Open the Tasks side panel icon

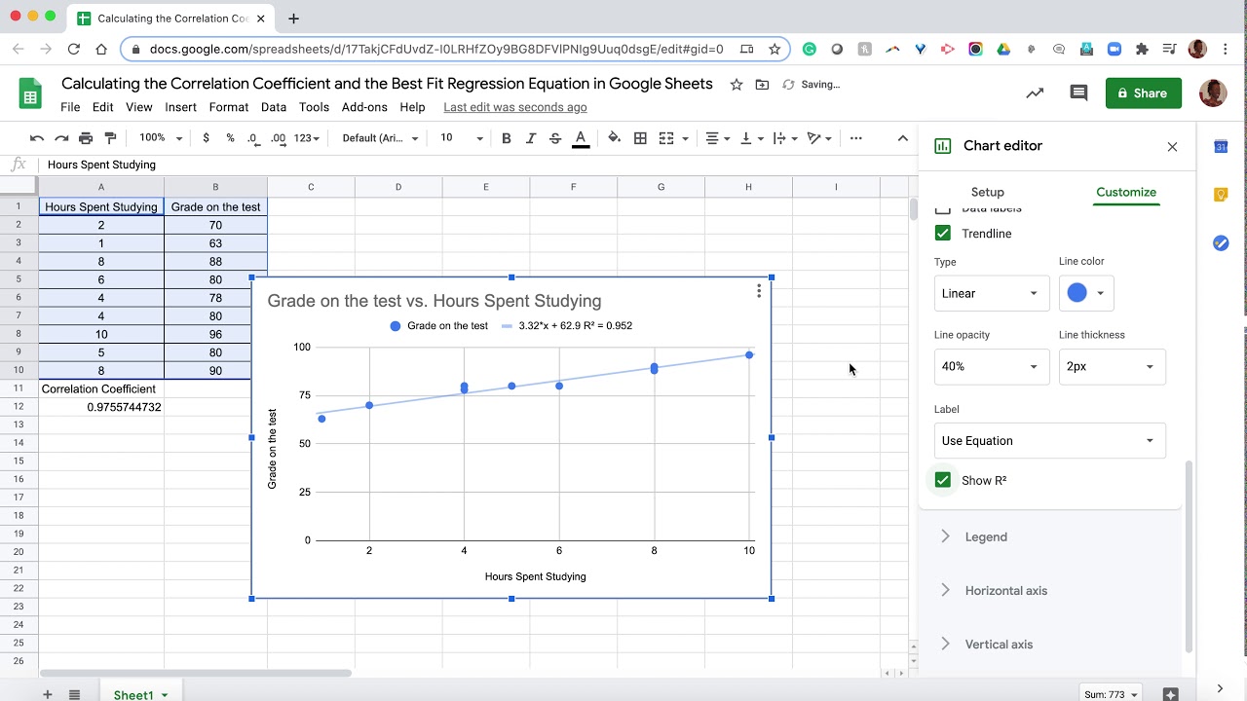[x=1221, y=243]
